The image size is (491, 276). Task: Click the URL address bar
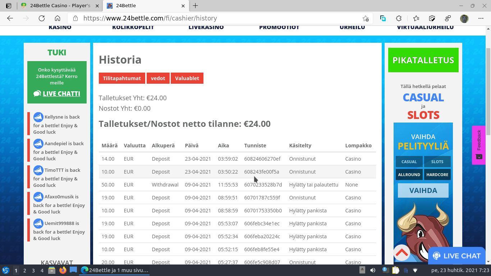[216, 18]
